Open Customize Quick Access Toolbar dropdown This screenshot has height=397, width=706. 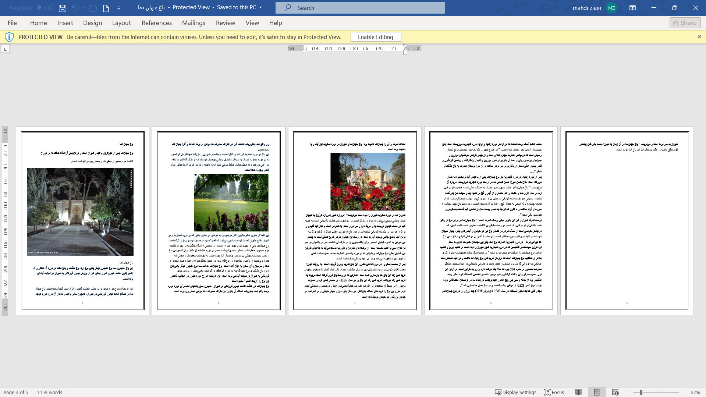pyautogui.click(x=118, y=8)
